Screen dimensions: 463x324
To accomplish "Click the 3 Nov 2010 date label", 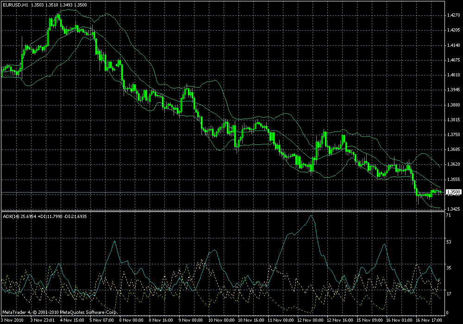I will point(12,320).
